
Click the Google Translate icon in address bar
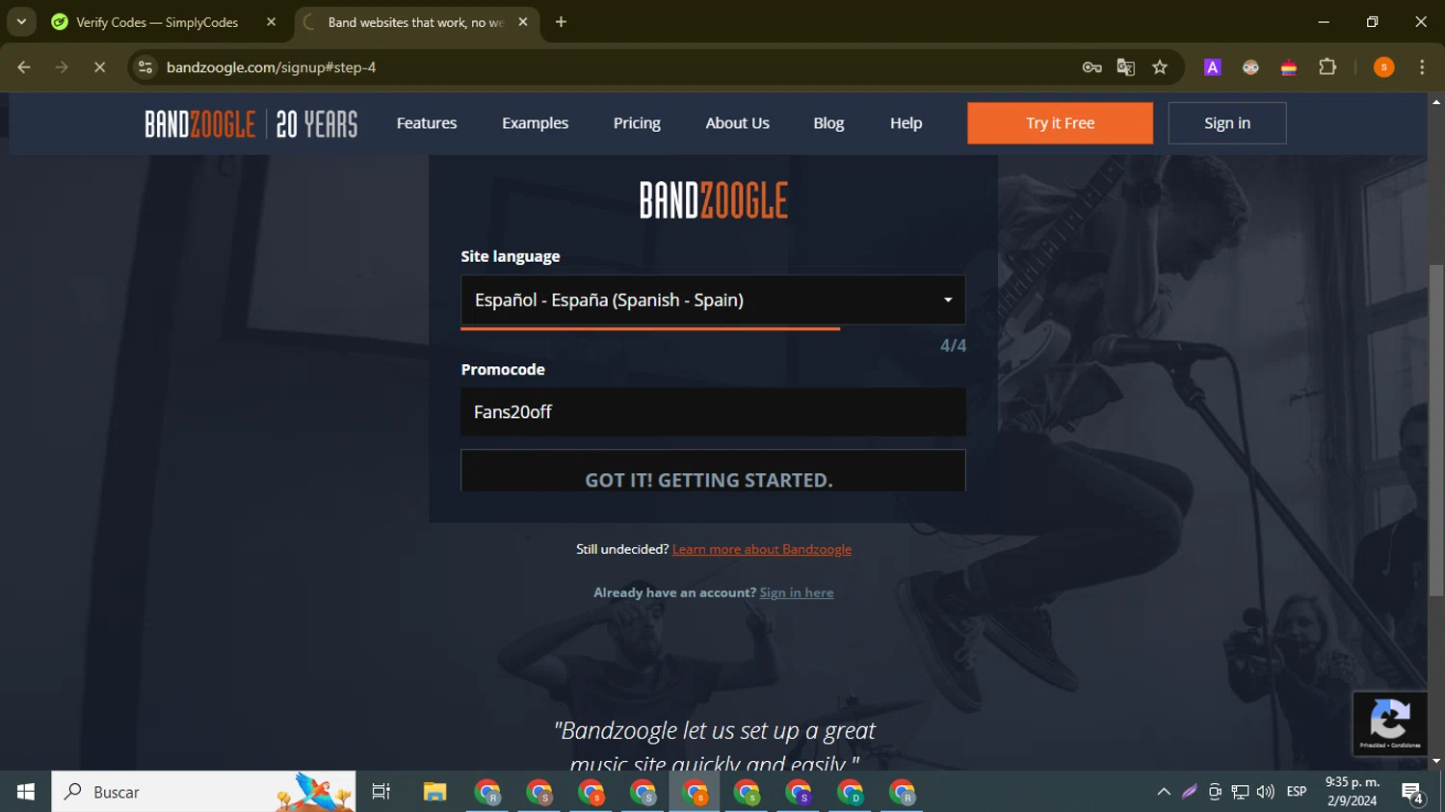click(x=1125, y=67)
